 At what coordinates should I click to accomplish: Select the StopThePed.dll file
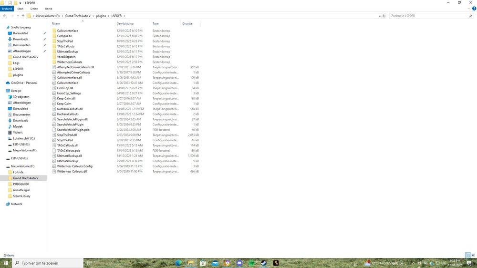tap(67, 135)
